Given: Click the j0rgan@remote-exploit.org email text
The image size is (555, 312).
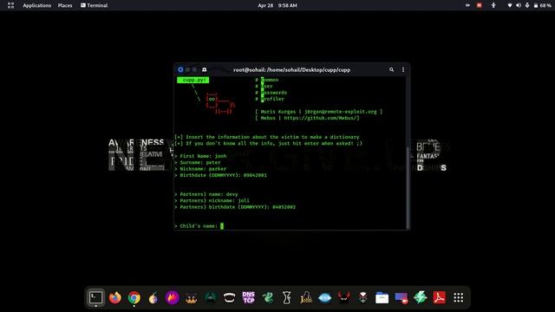Looking at the screenshot, I should (341, 112).
